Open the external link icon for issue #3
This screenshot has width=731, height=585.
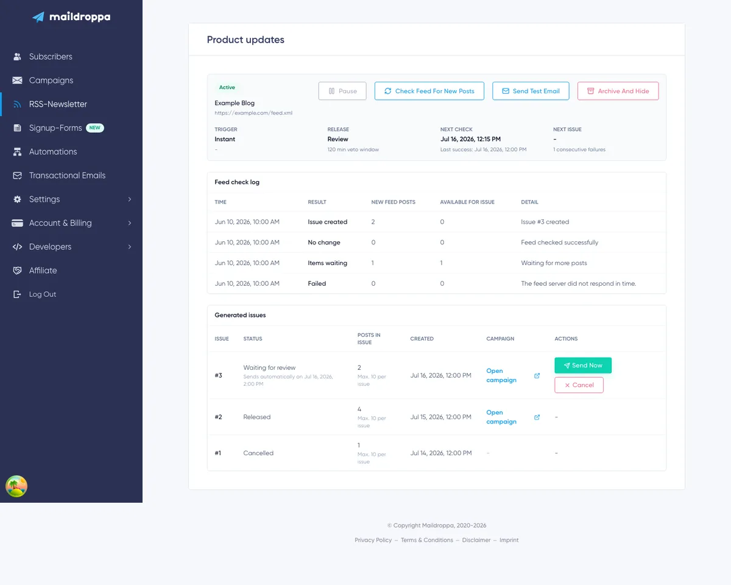coord(537,375)
